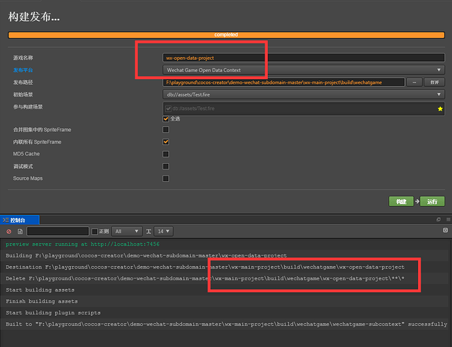452x347 pixels.
Task: Click the yellow star beside Test.fire scene
Action: pos(440,109)
